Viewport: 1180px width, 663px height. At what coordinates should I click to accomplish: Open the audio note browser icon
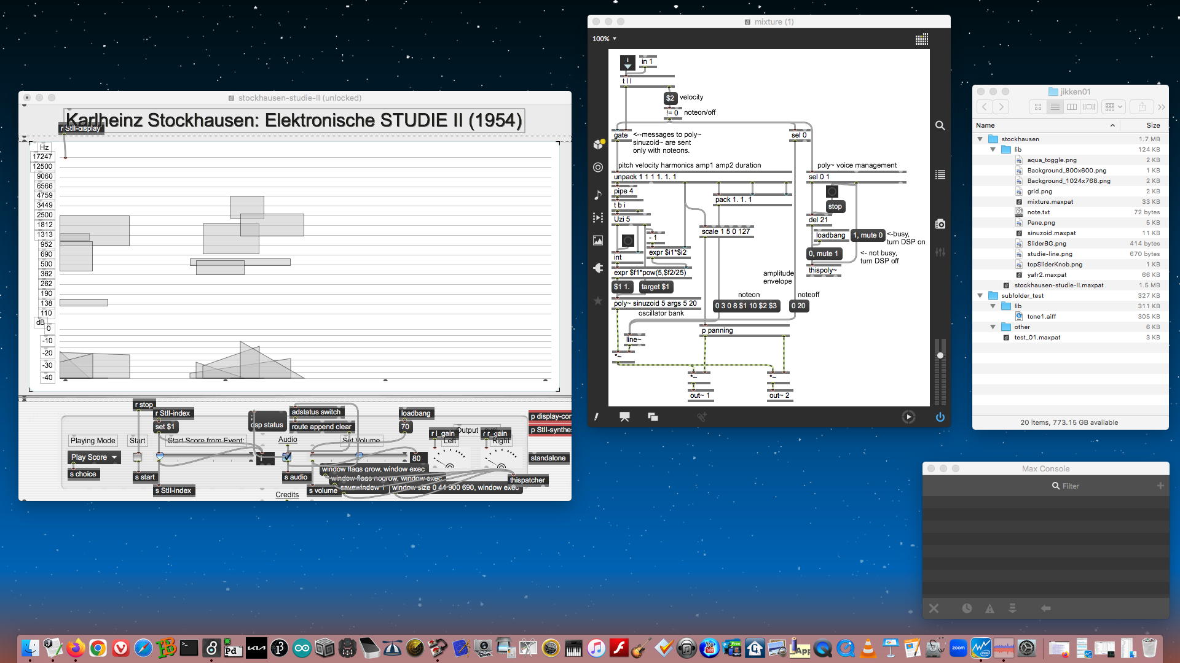[x=598, y=195]
